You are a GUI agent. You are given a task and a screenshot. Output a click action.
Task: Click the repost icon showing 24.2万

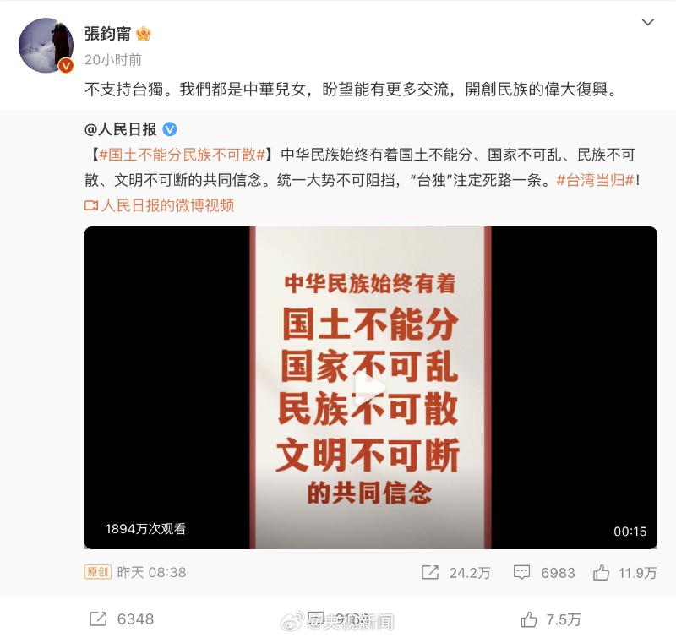pos(430,572)
